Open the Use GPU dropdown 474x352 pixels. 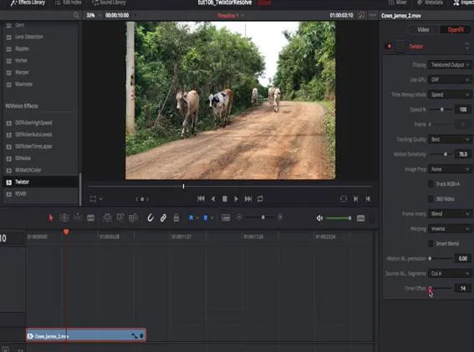pos(450,79)
